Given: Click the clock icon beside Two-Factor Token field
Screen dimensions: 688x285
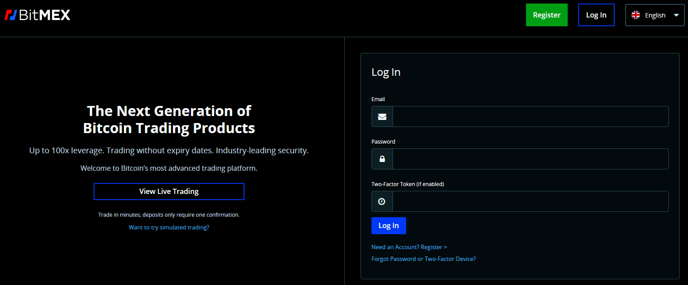Looking at the screenshot, I should 382,201.
